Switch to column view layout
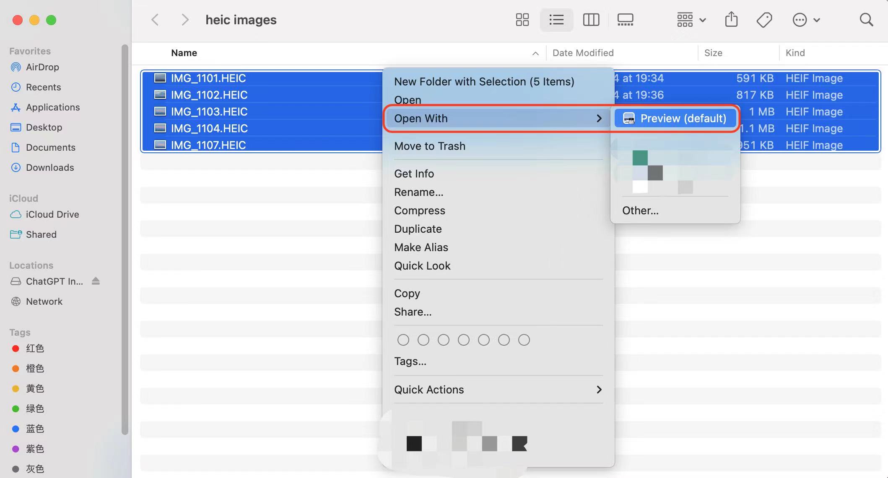 (591, 20)
